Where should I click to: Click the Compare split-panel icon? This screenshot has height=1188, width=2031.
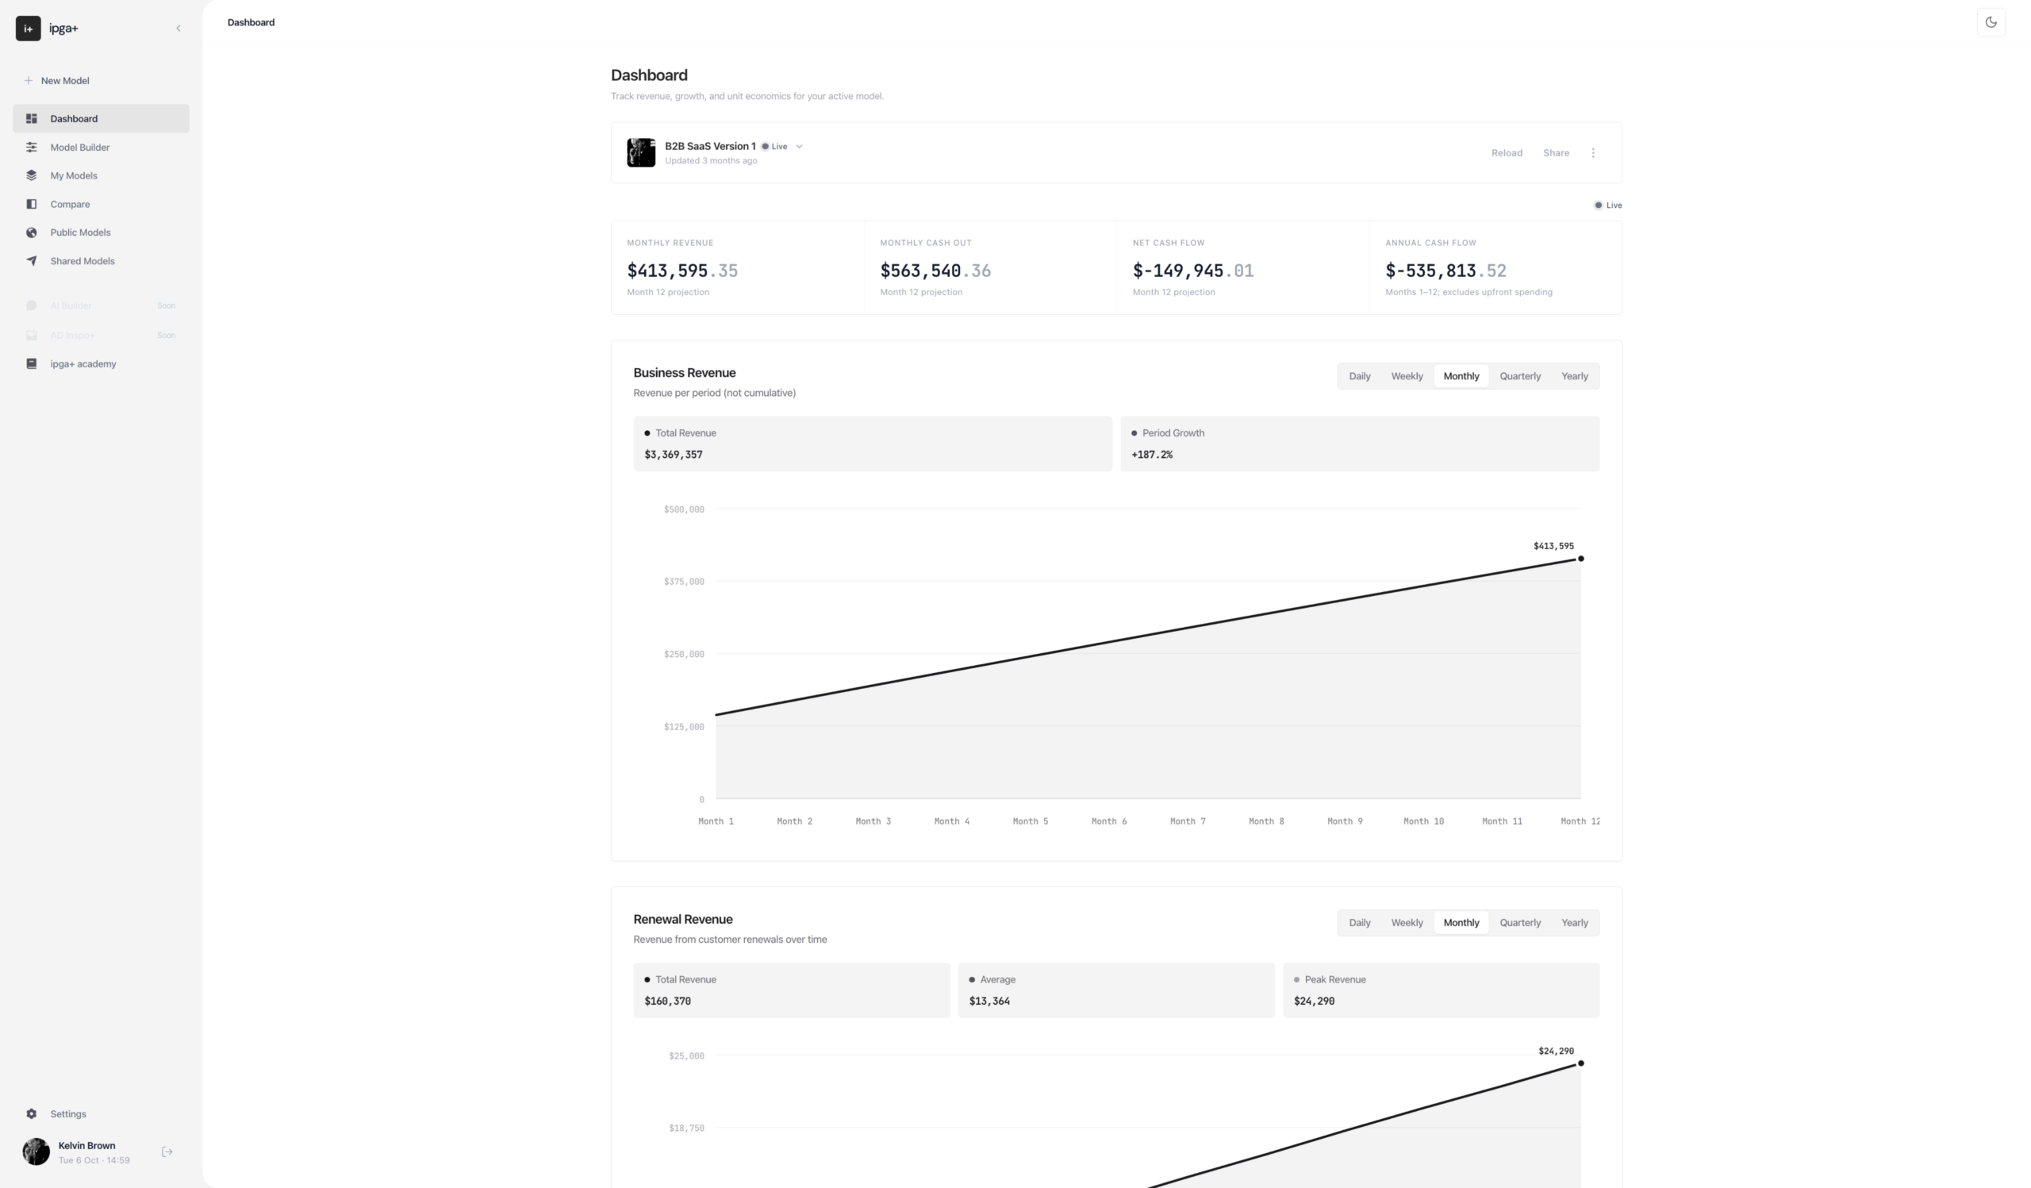32,204
